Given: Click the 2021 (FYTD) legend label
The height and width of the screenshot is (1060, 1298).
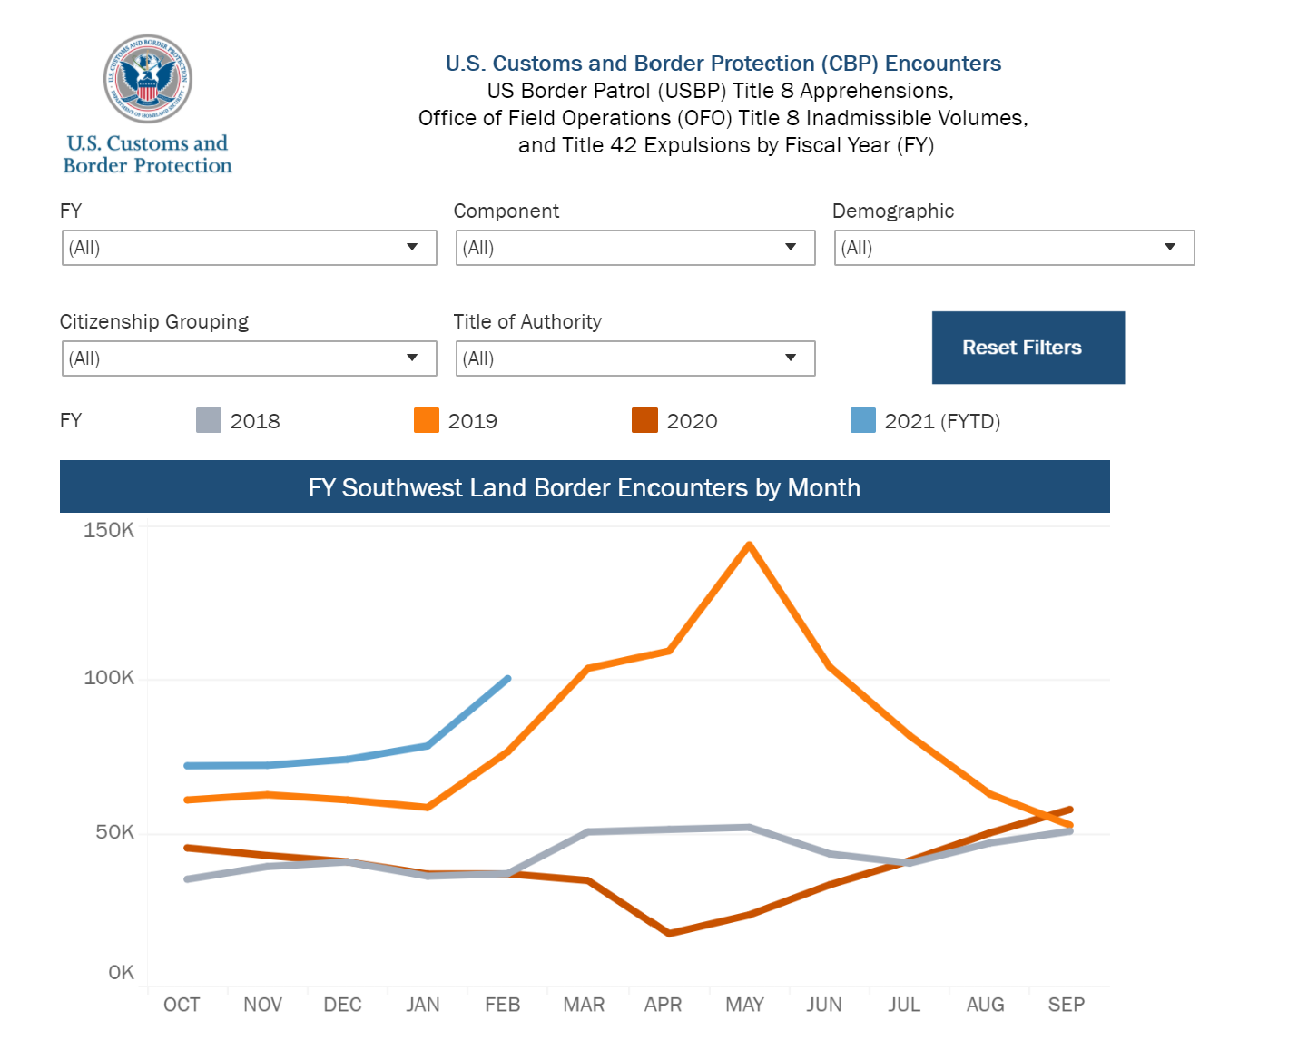Looking at the screenshot, I should coord(941,421).
